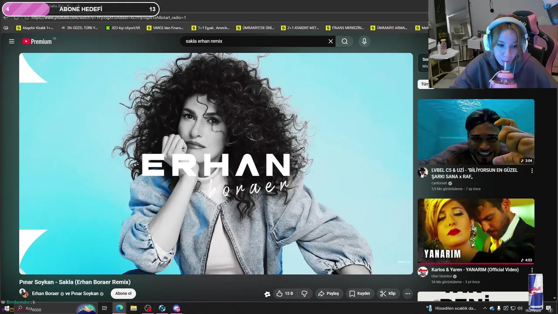
Task: Open the notification center with 2 badge
Action: 549,309
